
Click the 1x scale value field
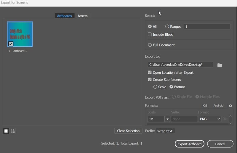(156, 119)
